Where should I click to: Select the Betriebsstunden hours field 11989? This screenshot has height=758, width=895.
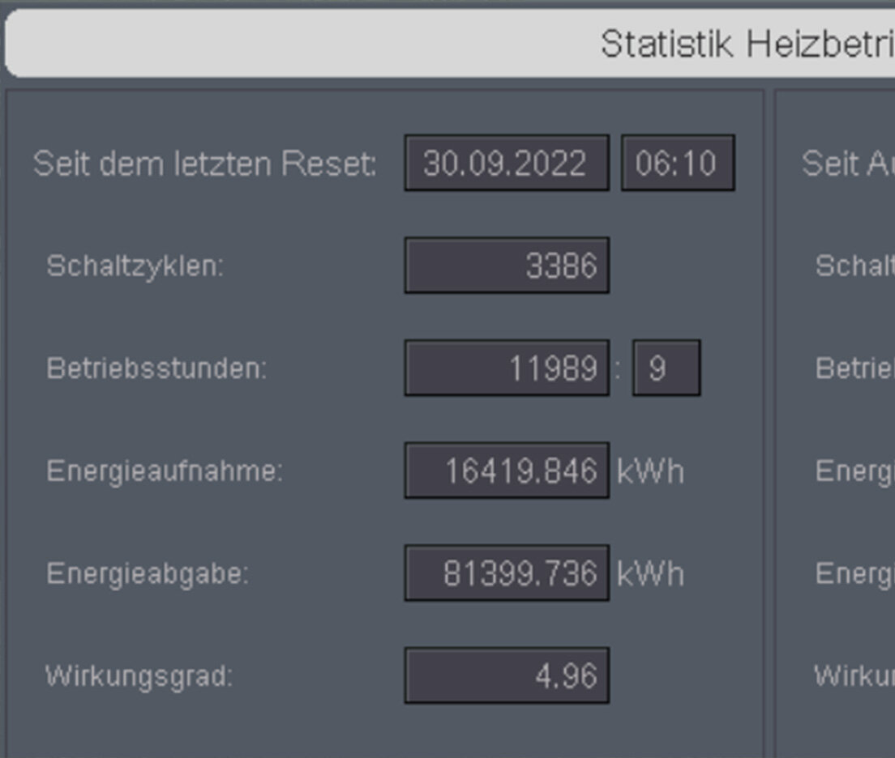click(x=506, y=368)
